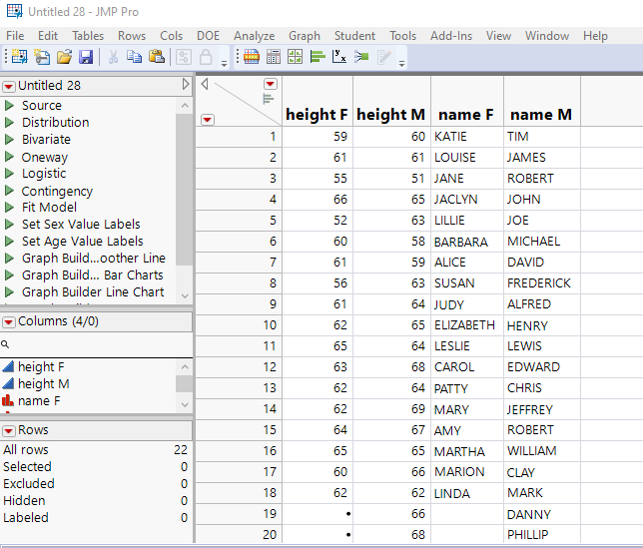Select height M in the columns list

click(44, 384)
